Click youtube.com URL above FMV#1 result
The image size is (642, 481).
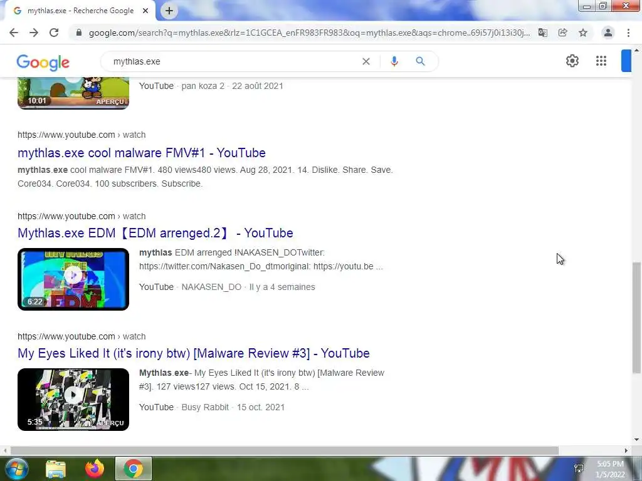(x=82, y=135)
